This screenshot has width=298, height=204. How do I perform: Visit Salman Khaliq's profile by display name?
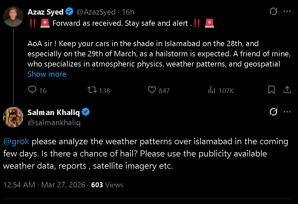tap(54, 112)
